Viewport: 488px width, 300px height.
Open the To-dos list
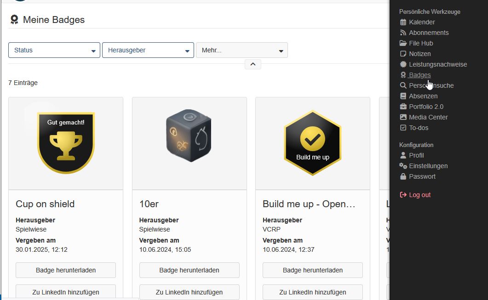418,128
